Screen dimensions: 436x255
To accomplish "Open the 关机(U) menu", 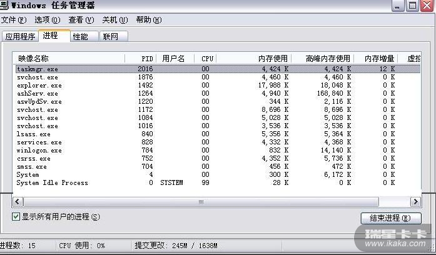I will (115, 20).
